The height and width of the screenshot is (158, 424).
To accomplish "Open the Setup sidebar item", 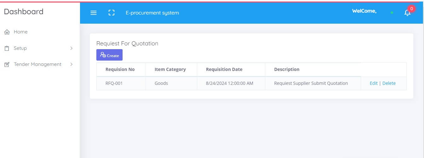I will (20, 48).
